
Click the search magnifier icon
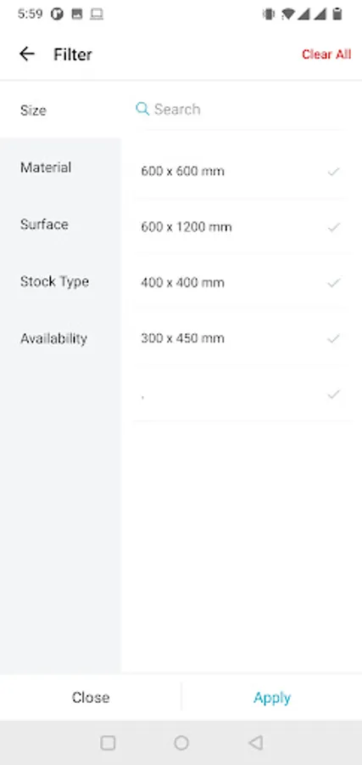[142, 109]
